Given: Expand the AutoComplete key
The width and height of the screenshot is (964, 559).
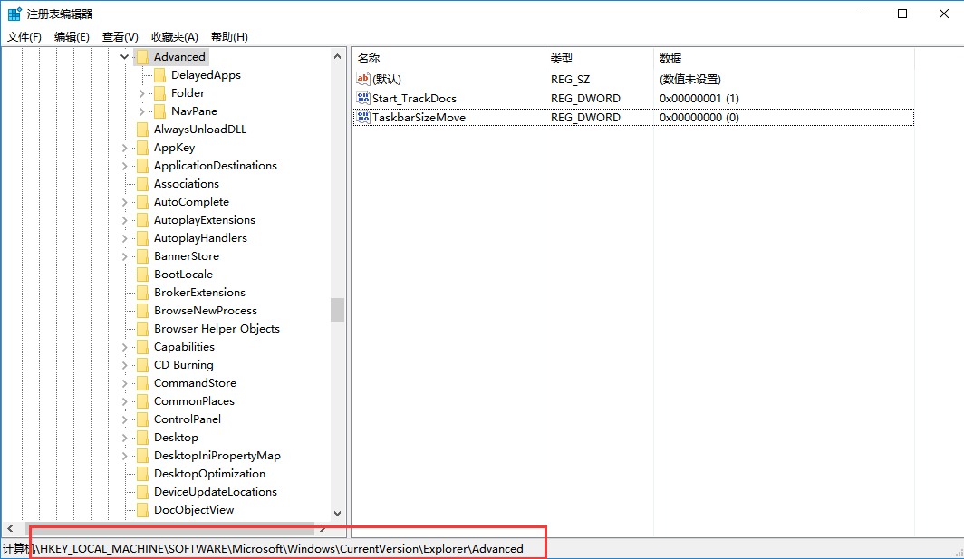Looking at the screenshot, I should point(124,202).
